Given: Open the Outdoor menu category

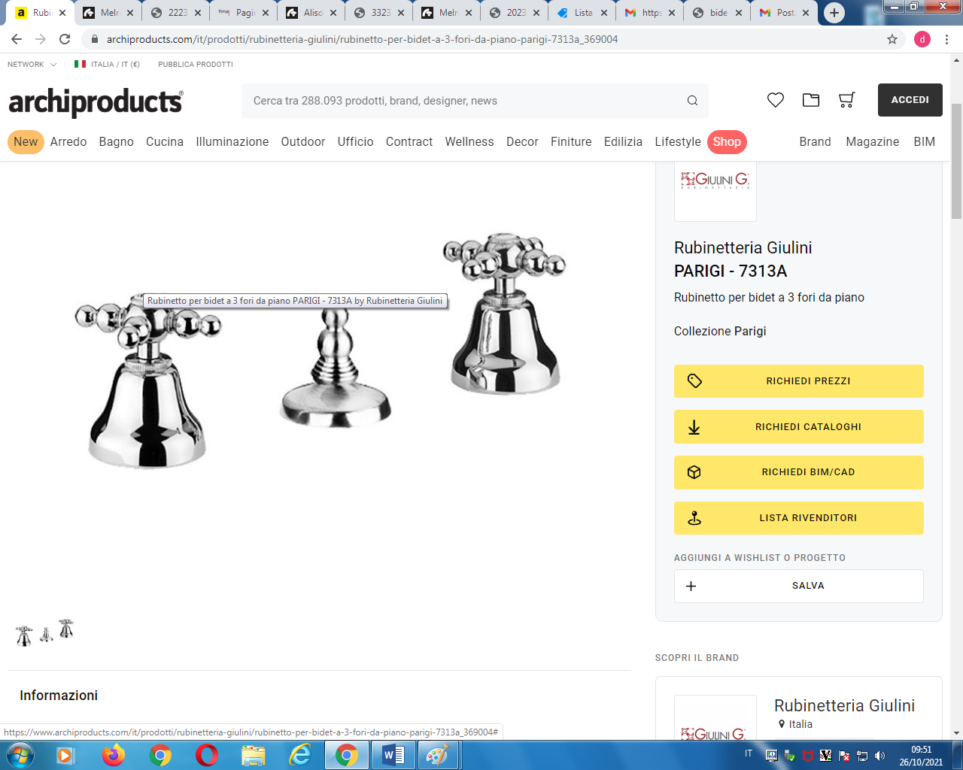Looking at the screenshot, I should [x=303, y=141].
